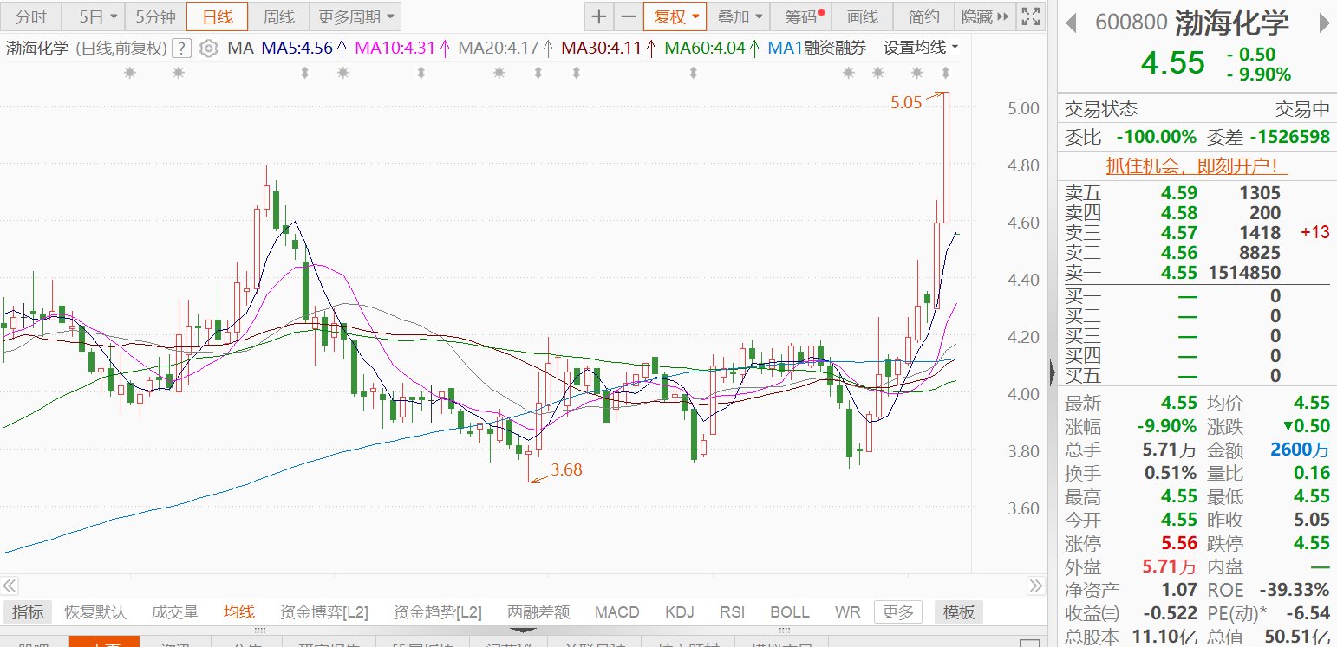
Task: Click the question mark help icon
Action: coord(181,49)
